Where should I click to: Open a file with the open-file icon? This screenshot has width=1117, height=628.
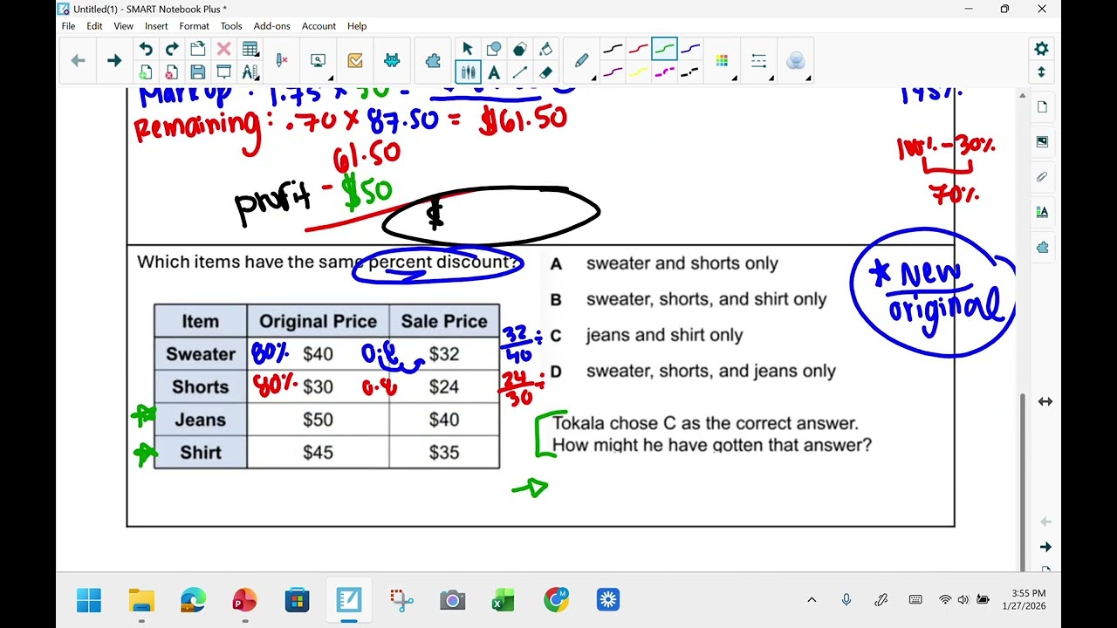click(x=197, y=49)
